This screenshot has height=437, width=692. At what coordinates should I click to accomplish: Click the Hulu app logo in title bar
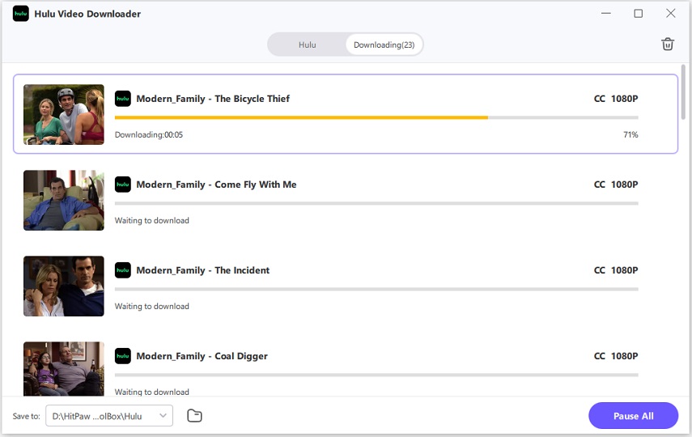coord(21,14)
